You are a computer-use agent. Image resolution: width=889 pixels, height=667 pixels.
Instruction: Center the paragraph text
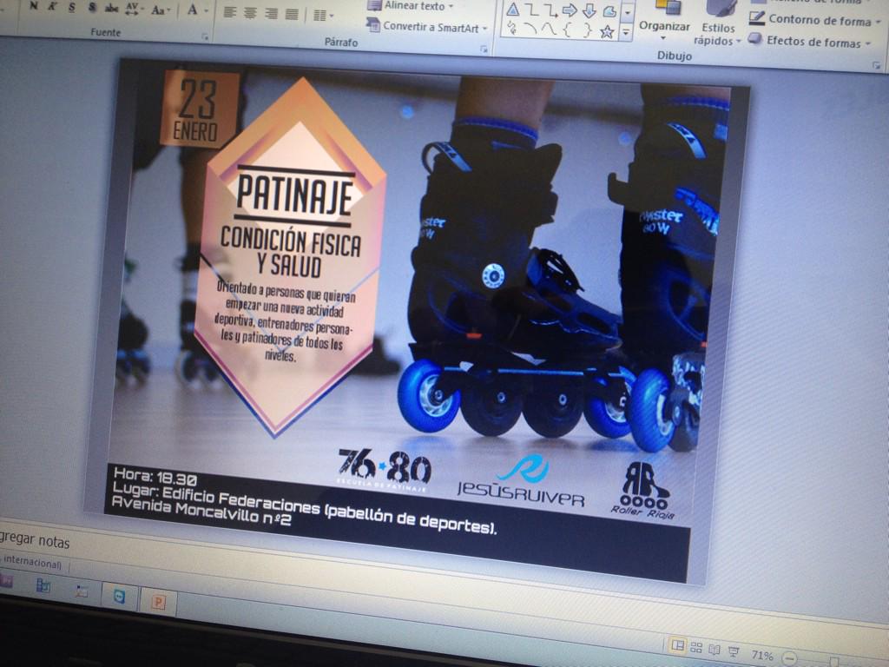pos(250,12)
